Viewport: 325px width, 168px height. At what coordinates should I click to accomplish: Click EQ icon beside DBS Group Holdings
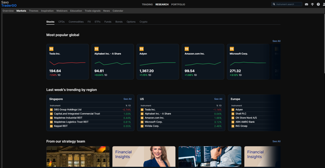tap(51, 110)
